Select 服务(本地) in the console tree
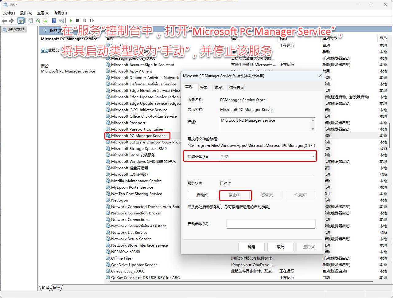393x298 pixels. point(14,29)
